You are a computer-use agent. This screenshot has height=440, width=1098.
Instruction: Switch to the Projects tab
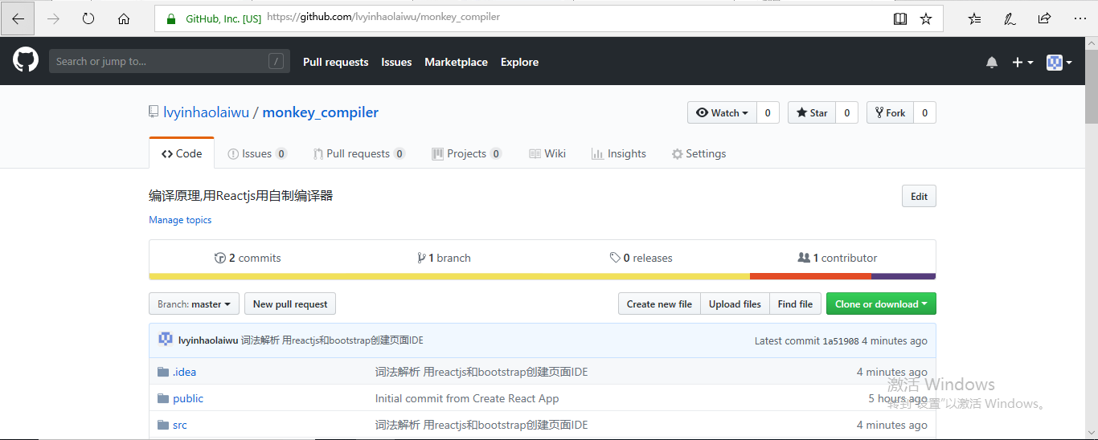[x=466, y=153]
